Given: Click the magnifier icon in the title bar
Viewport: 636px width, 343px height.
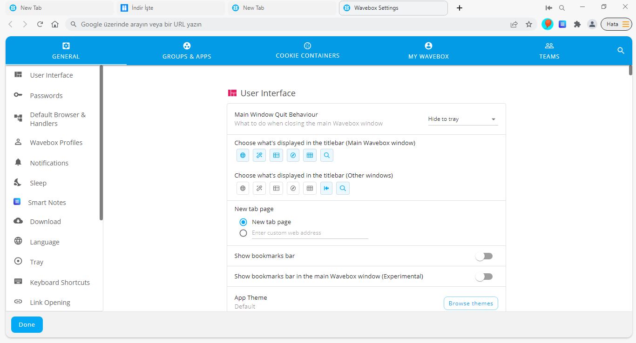Looking at the screenshot, I should [562, 8].
